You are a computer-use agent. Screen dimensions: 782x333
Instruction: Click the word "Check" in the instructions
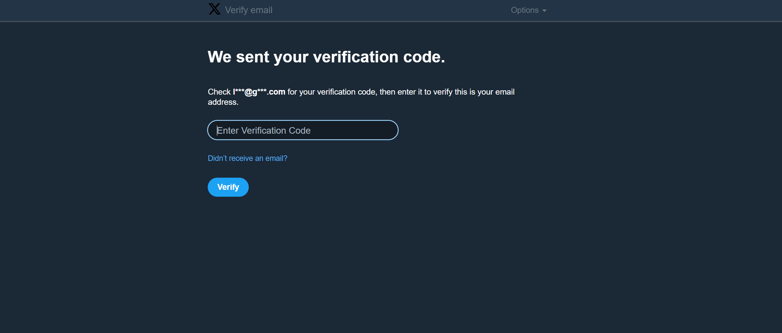click(219, 92)
